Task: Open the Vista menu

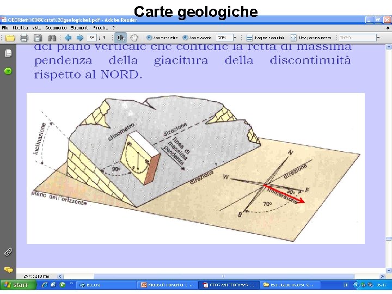Action: tap(36, 28)
